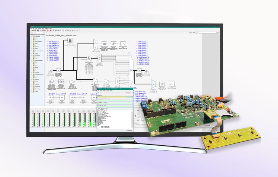This screenshot has height=177, width=278.
Task: Expand the Frequency Domain category
Action: pyautogui.click(x=31, y=51)
